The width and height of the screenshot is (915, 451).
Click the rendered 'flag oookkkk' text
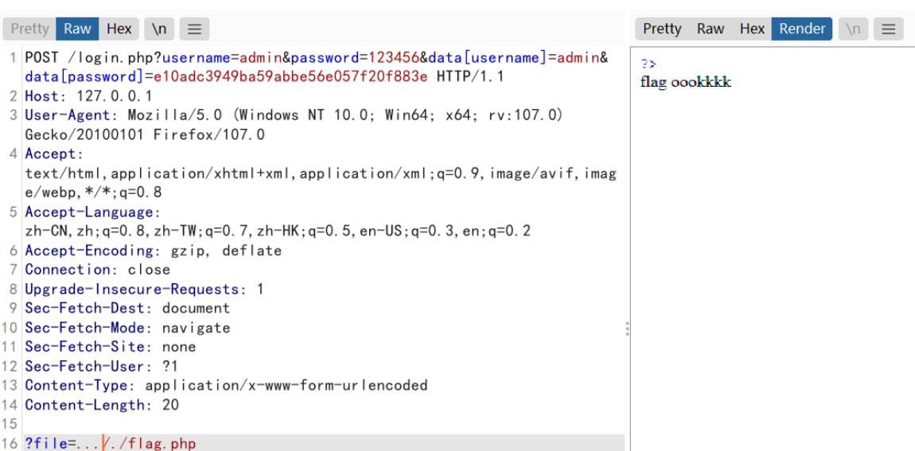pos(686,82)
